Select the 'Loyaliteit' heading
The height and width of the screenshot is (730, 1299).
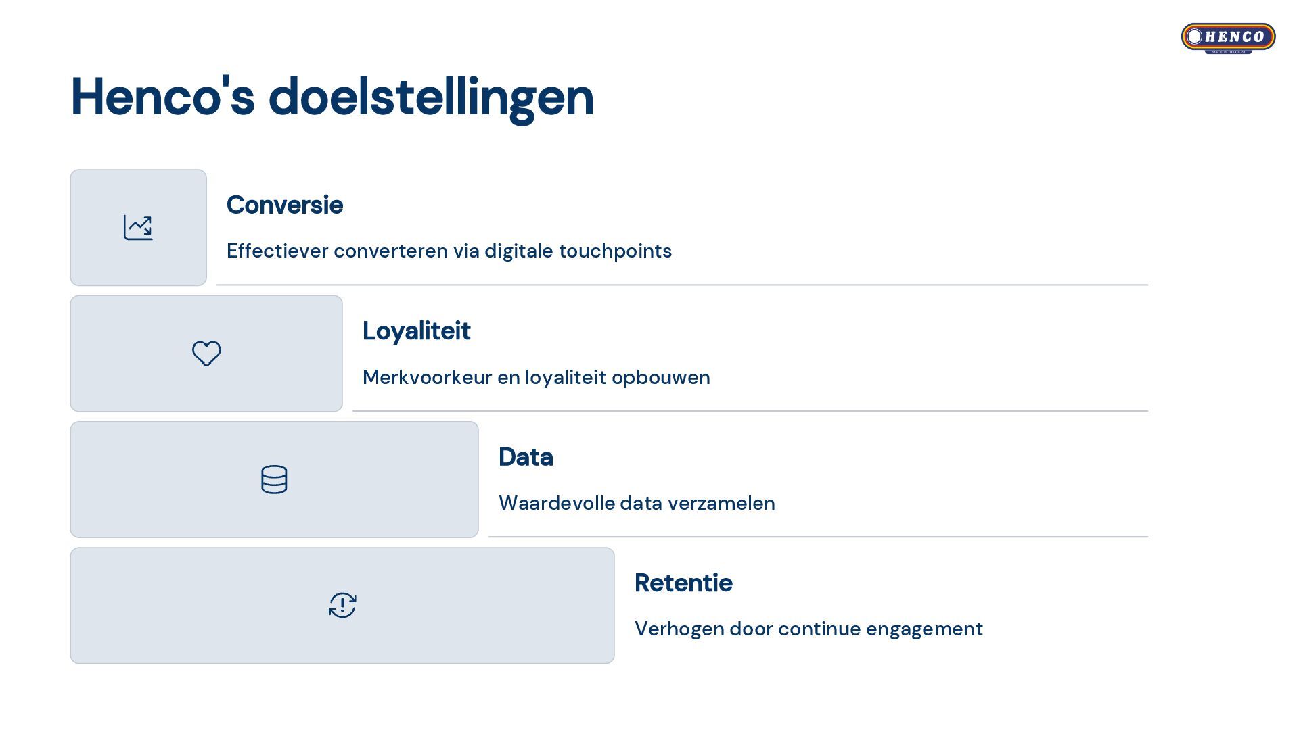(x=416, y=331)
